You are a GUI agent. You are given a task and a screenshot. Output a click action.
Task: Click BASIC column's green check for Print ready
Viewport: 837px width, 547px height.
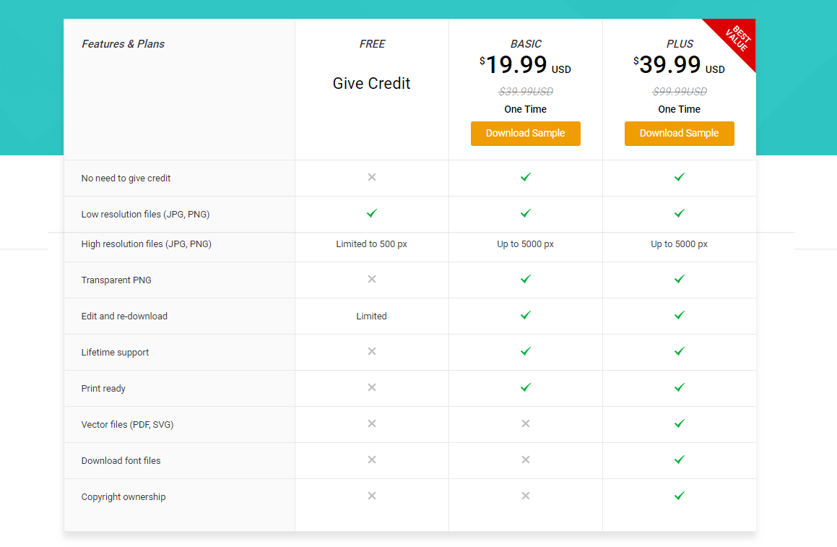point(525,387)
